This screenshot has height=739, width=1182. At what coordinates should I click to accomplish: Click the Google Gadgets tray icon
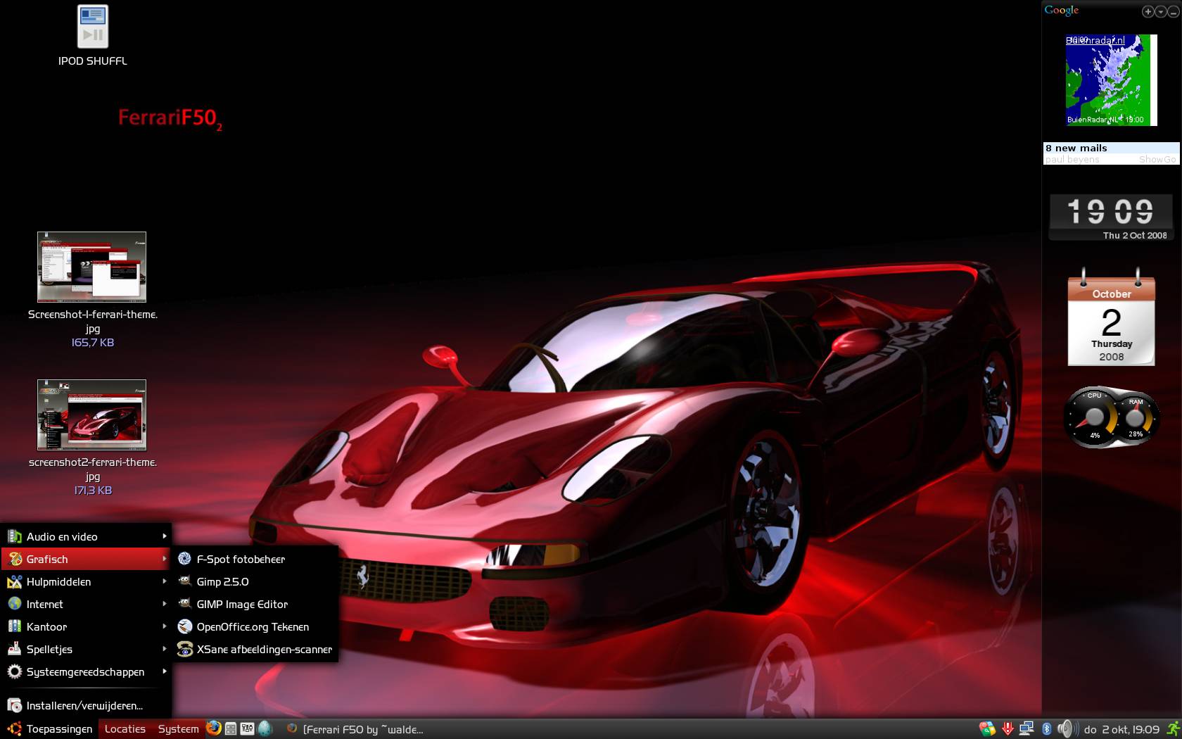click(x=987, y=729)
